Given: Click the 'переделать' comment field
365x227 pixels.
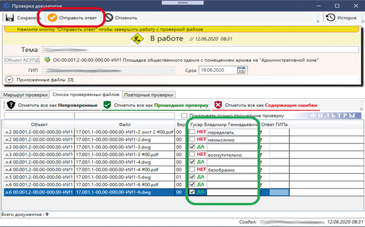Looking at the screenshot, I should click(x=232, y=132).
